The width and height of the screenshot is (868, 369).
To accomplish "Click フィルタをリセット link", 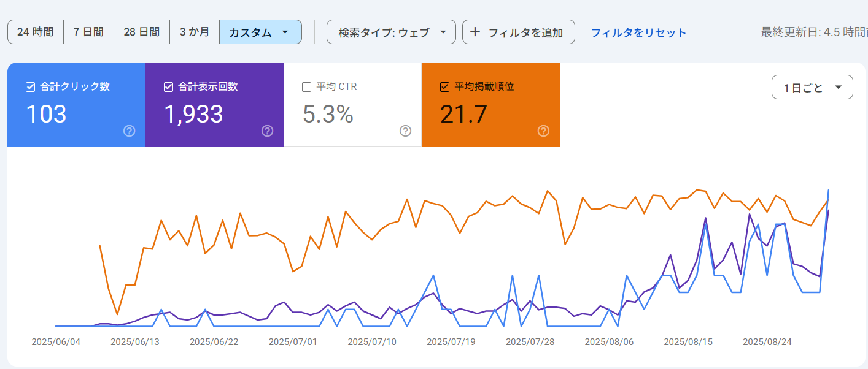I will click(638, 32).
